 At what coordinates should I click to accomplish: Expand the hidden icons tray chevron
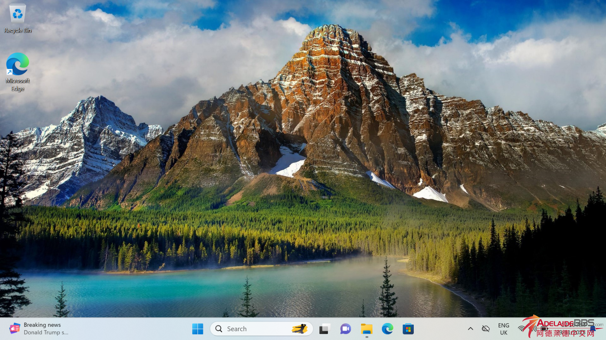click(470, 329)
